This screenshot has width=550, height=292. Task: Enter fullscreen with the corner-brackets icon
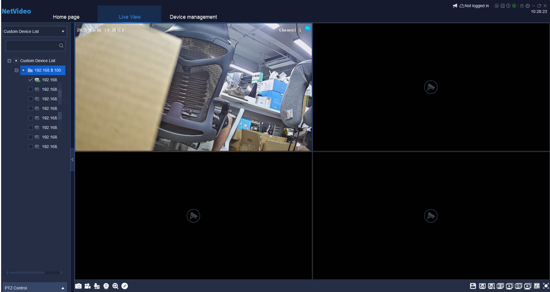click(x=546, y=286)
